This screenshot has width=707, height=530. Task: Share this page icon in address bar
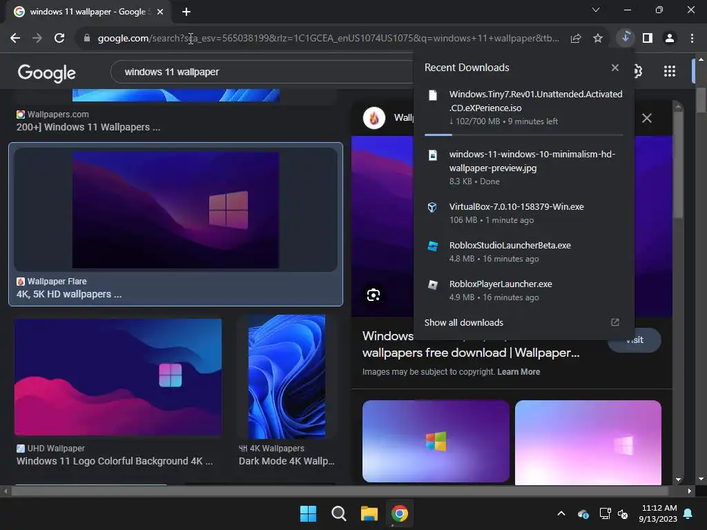(x=576, y=39)
